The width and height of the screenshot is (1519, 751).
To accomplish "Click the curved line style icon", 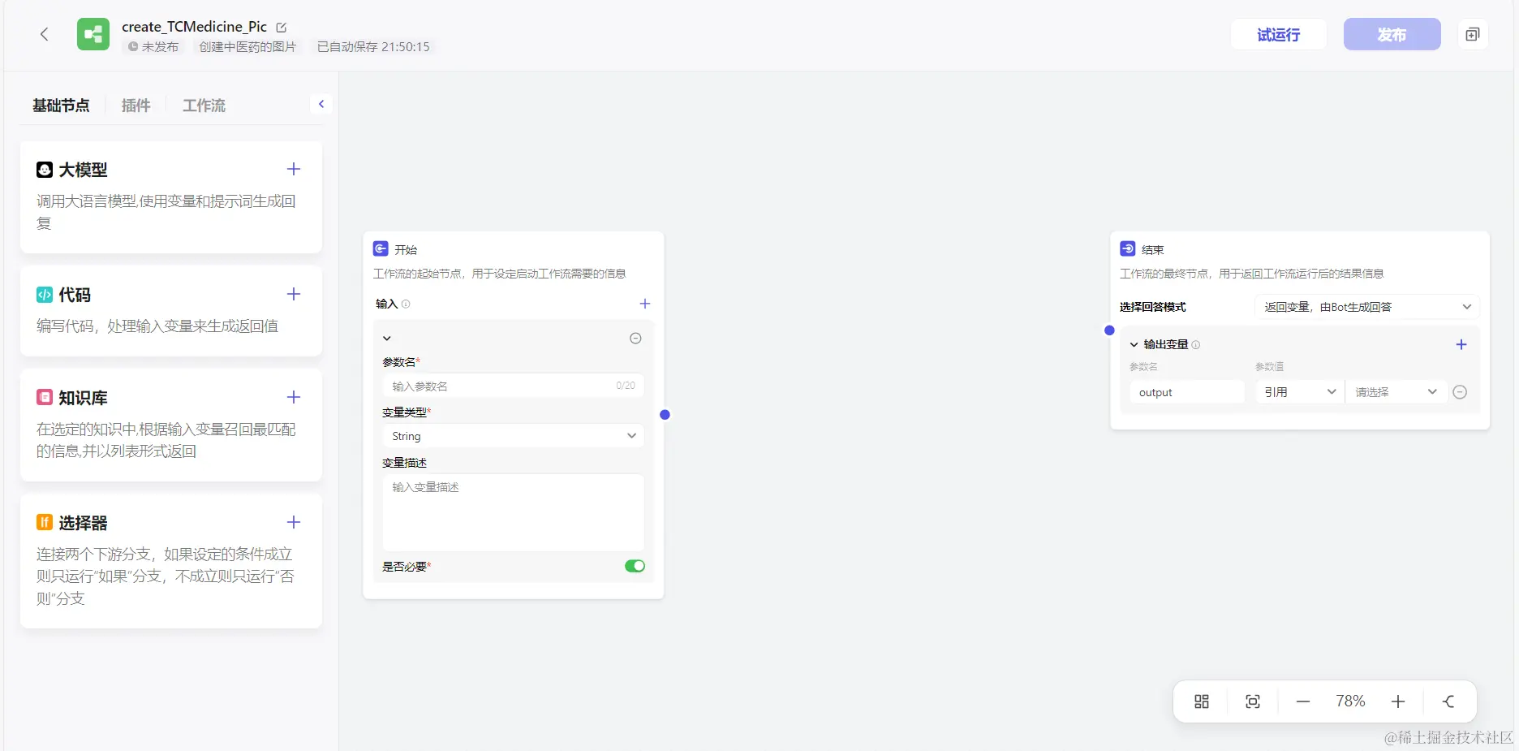I will pos(1449,701).
